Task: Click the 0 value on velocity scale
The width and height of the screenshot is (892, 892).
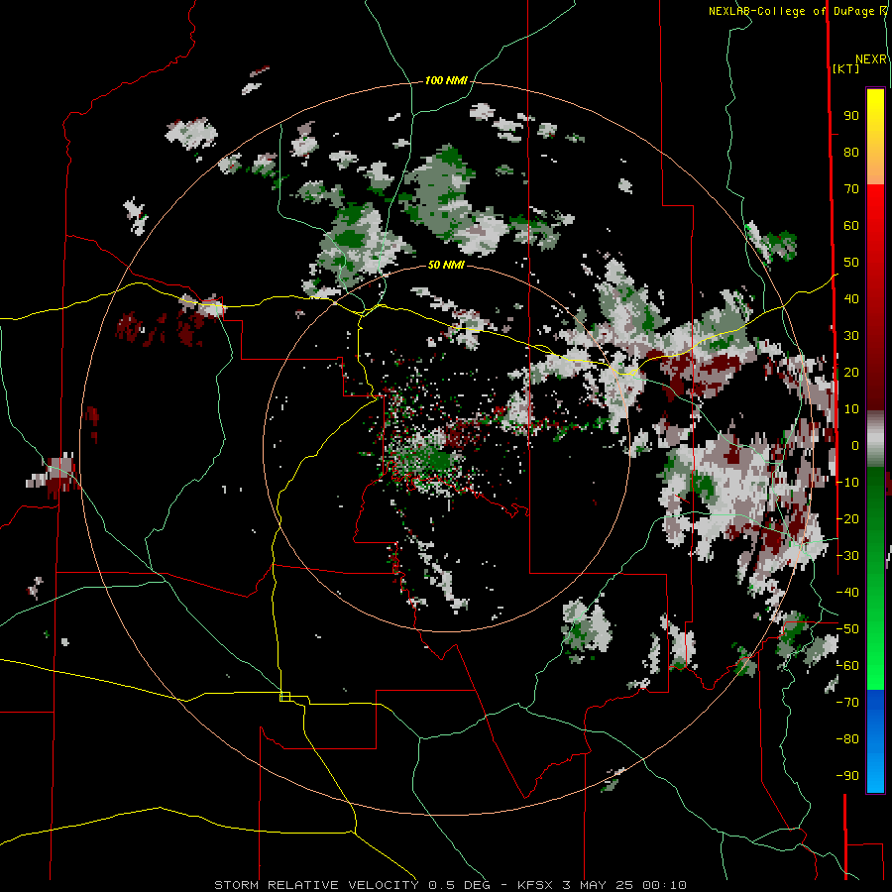Action: click(x=855, y=446)
